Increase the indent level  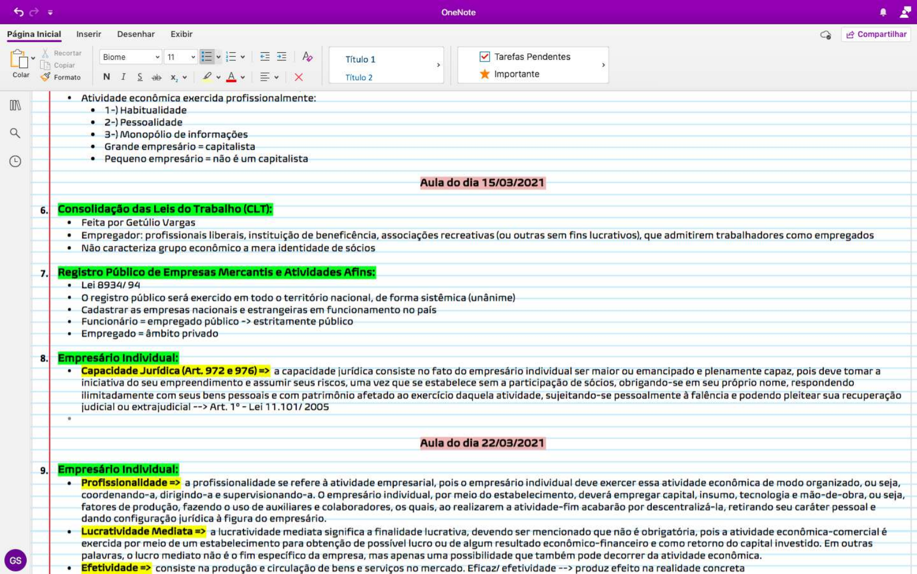[x=282, y=57]
